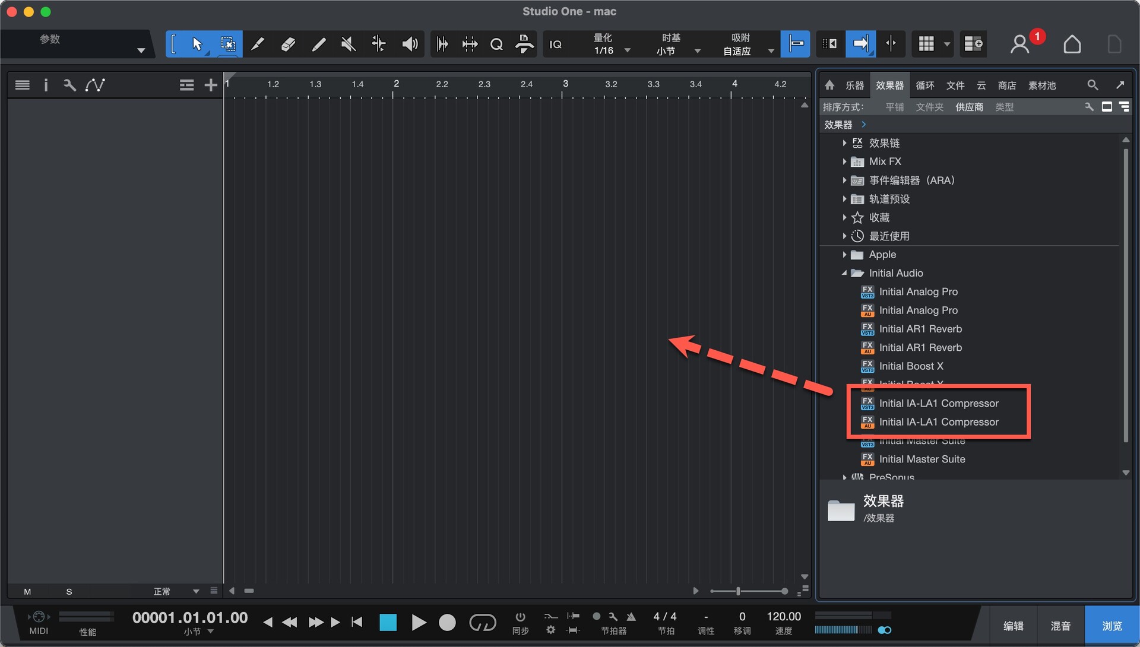
Task: Add a new track with plus icon
Action: [x=211, y=85]
